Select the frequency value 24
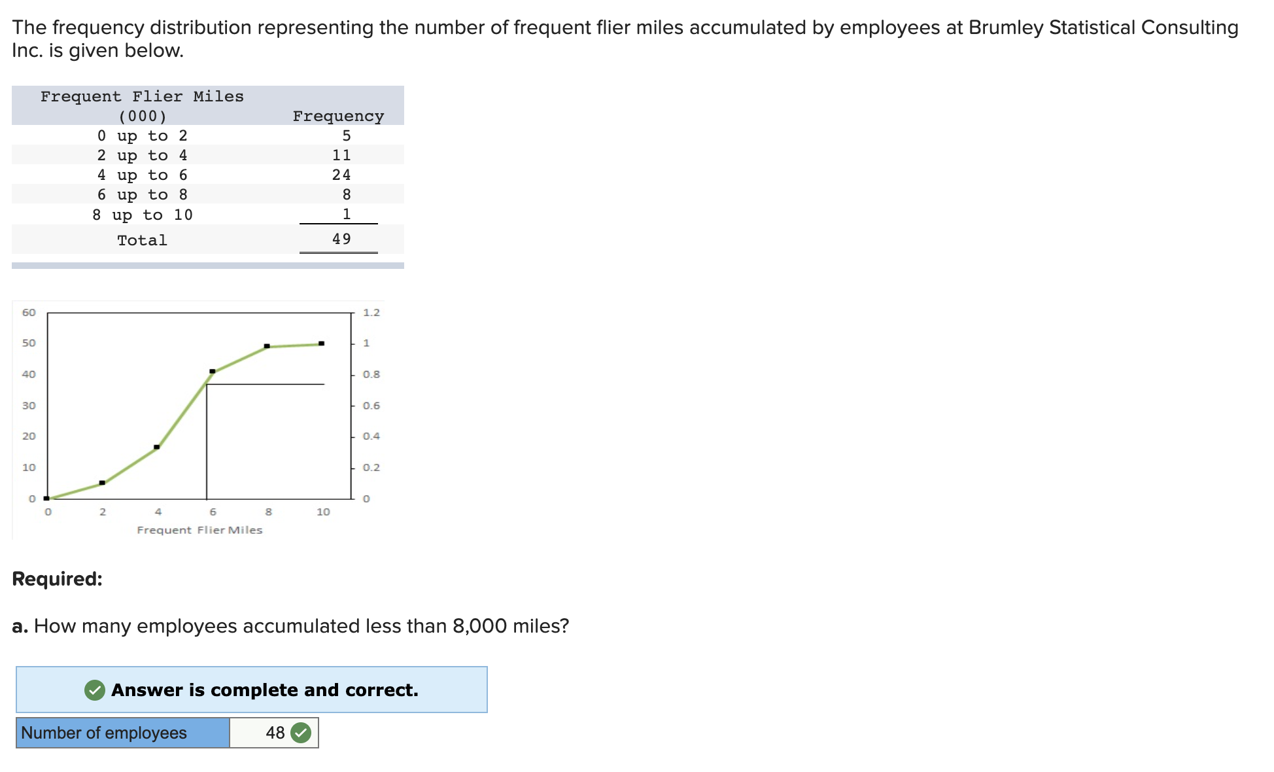Viewport: 1274px width, 772px height. pyautogui.click(x=343, y=175)
